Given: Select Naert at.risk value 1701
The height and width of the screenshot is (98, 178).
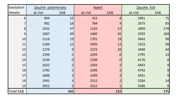Looking at the screenshot, I should tap(94, 39).
